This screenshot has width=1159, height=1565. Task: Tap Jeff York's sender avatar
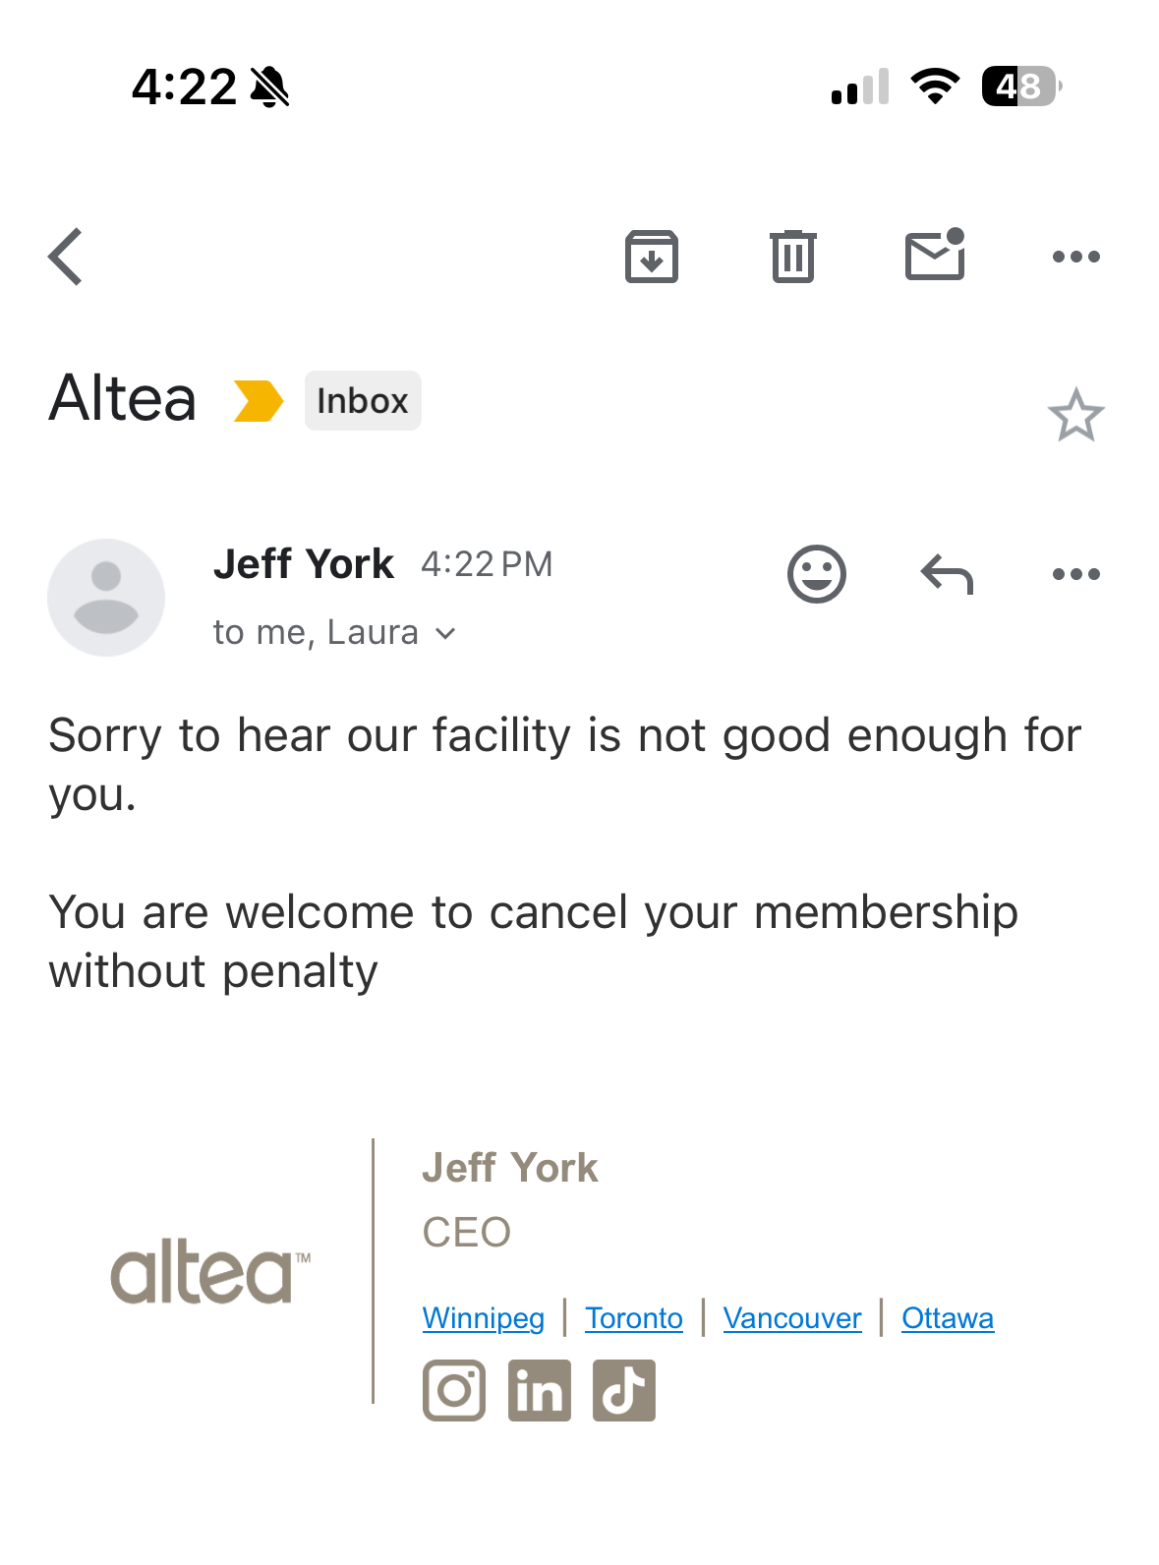(106, 597)
